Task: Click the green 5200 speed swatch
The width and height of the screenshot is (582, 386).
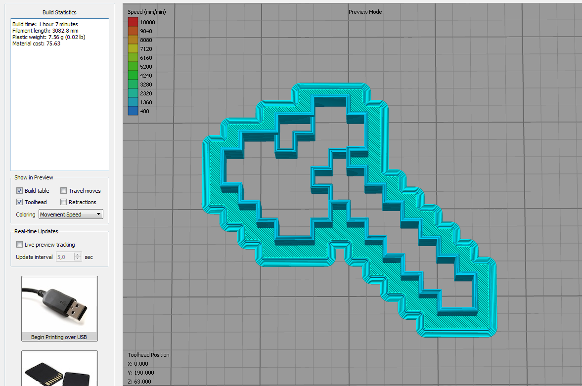Action: pyautogui.click(x=133, y=66)
